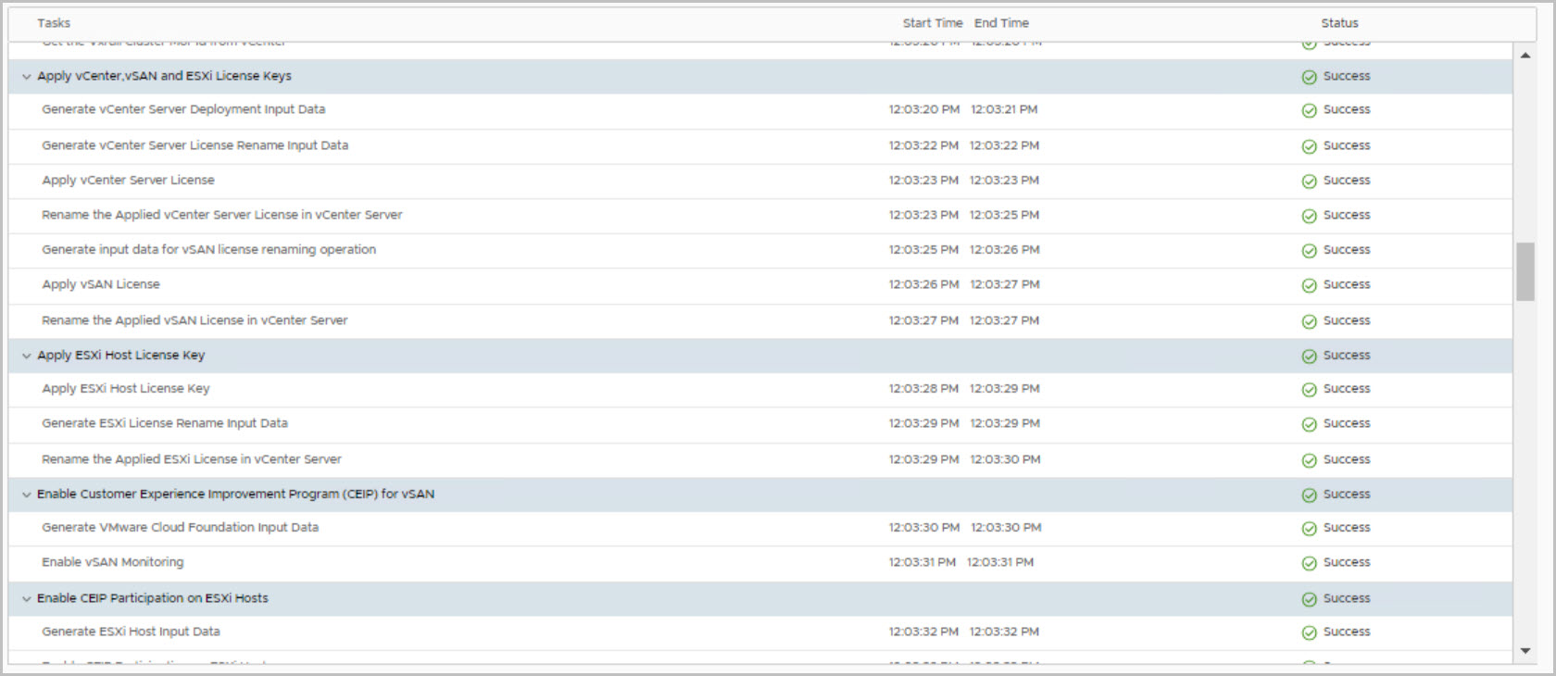Viewport: 1556px width, 676px height.
Task: Click success icon for Rename the Applied vSAN License
Action: (1309, 321)
